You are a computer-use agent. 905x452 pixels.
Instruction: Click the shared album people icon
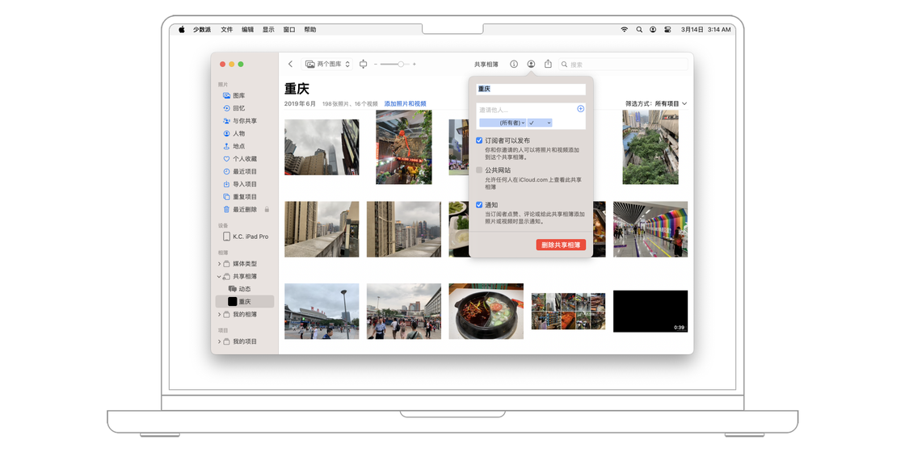(x=531, y=64)
